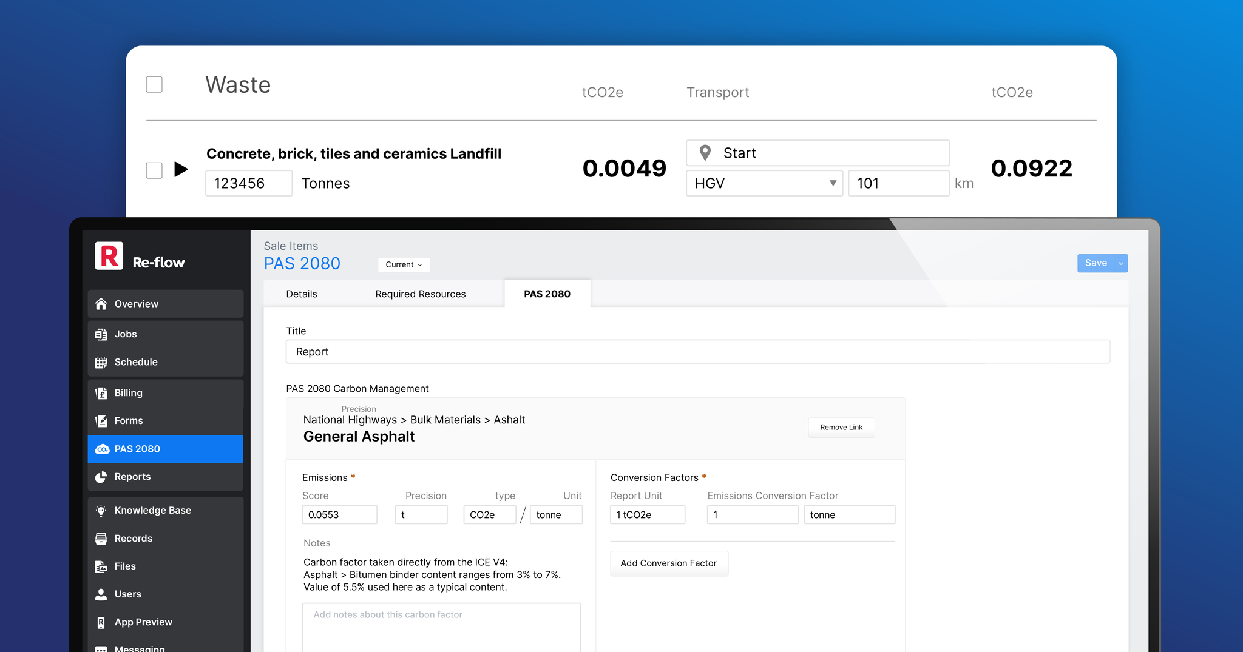Click the location pin icon beside Start
Image resolution: width=1243 pixels, height=652 pixels.
click(x=705, y=153)
